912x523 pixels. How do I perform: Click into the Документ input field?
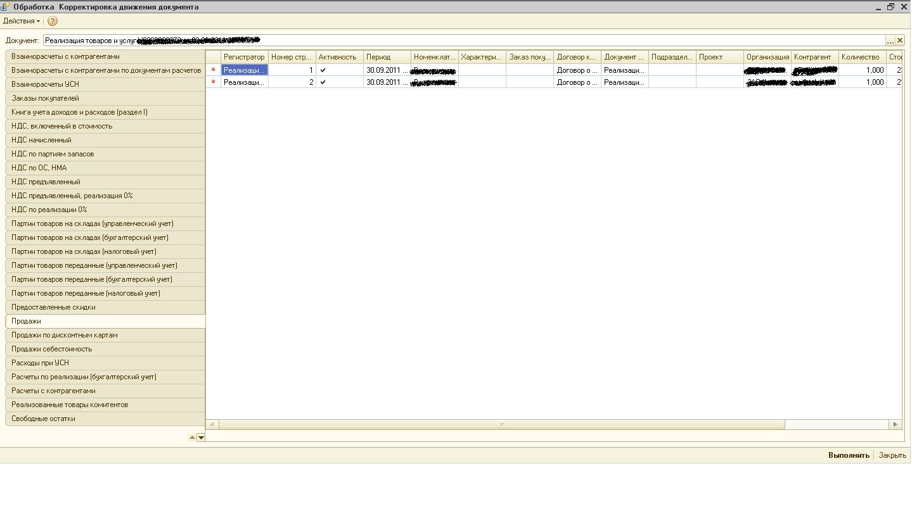pyautogui.click(x=464, y=41)
